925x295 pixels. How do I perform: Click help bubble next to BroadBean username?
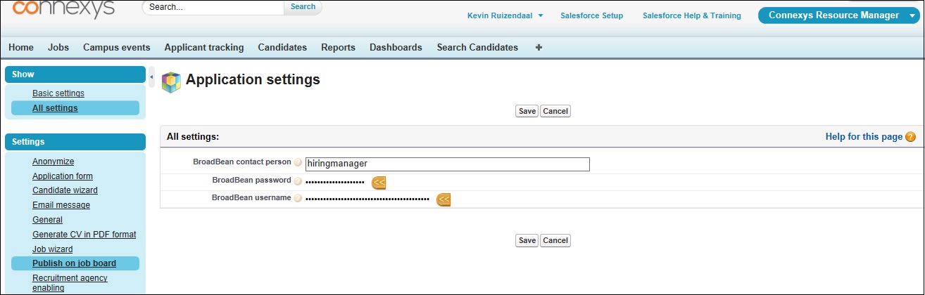click(x=298, y=199)
